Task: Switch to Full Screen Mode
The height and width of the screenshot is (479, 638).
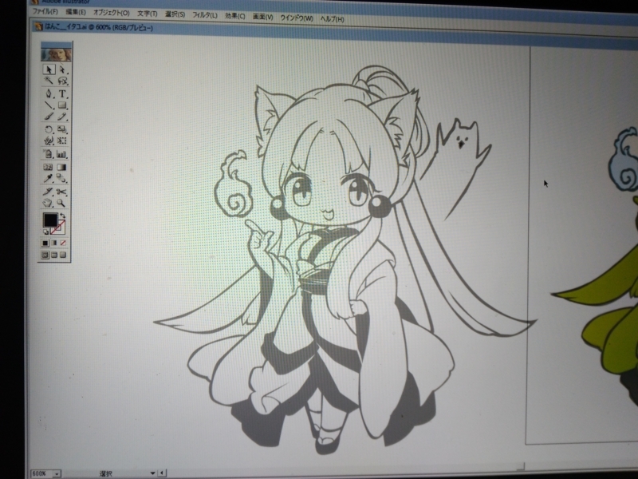Action: [63, 255]
